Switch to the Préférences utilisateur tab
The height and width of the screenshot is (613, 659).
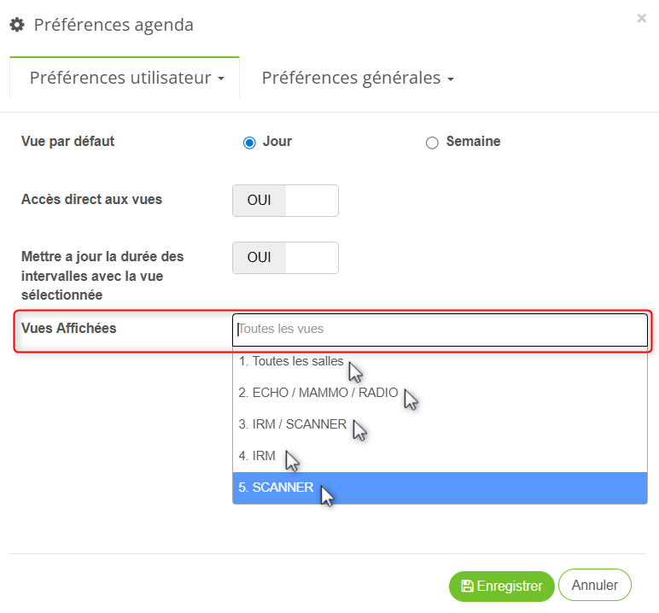pos(120,78)
